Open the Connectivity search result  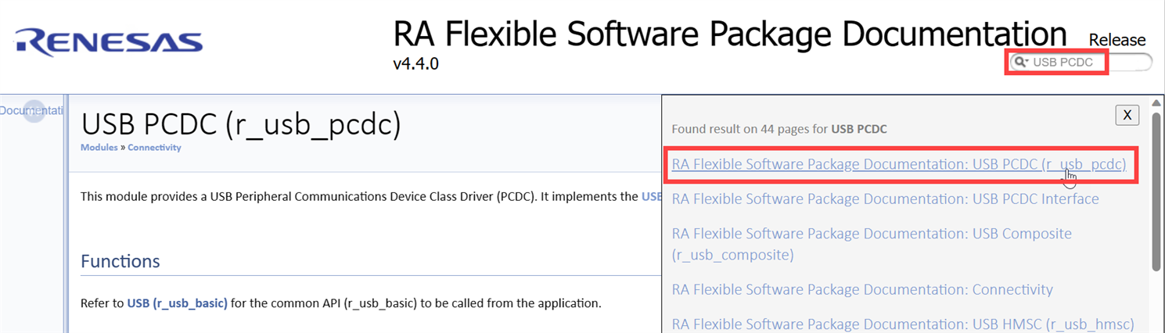click(862, 289)
